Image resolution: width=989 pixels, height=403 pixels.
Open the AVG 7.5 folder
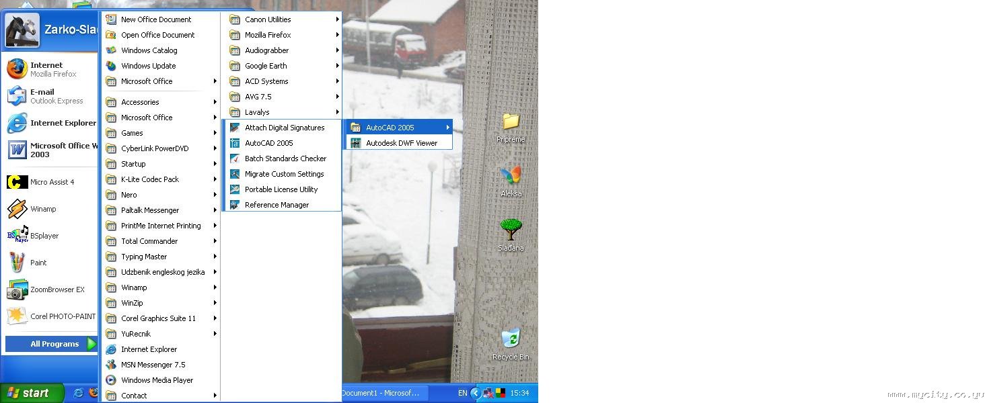[284, 97]
